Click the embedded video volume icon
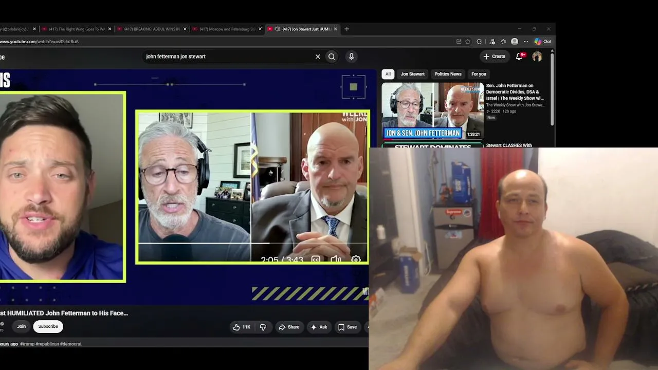 point(336,260)
